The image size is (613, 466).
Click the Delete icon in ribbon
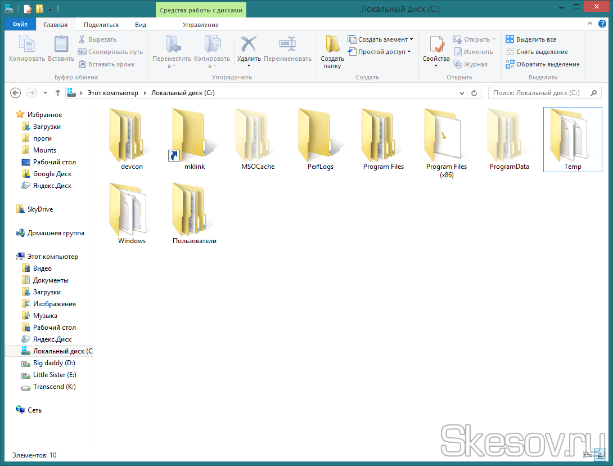click(248, 46)
